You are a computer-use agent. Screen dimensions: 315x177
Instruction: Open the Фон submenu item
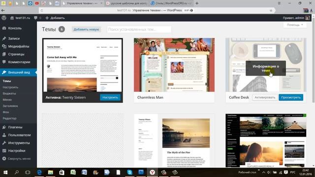(x=5, y=112)
